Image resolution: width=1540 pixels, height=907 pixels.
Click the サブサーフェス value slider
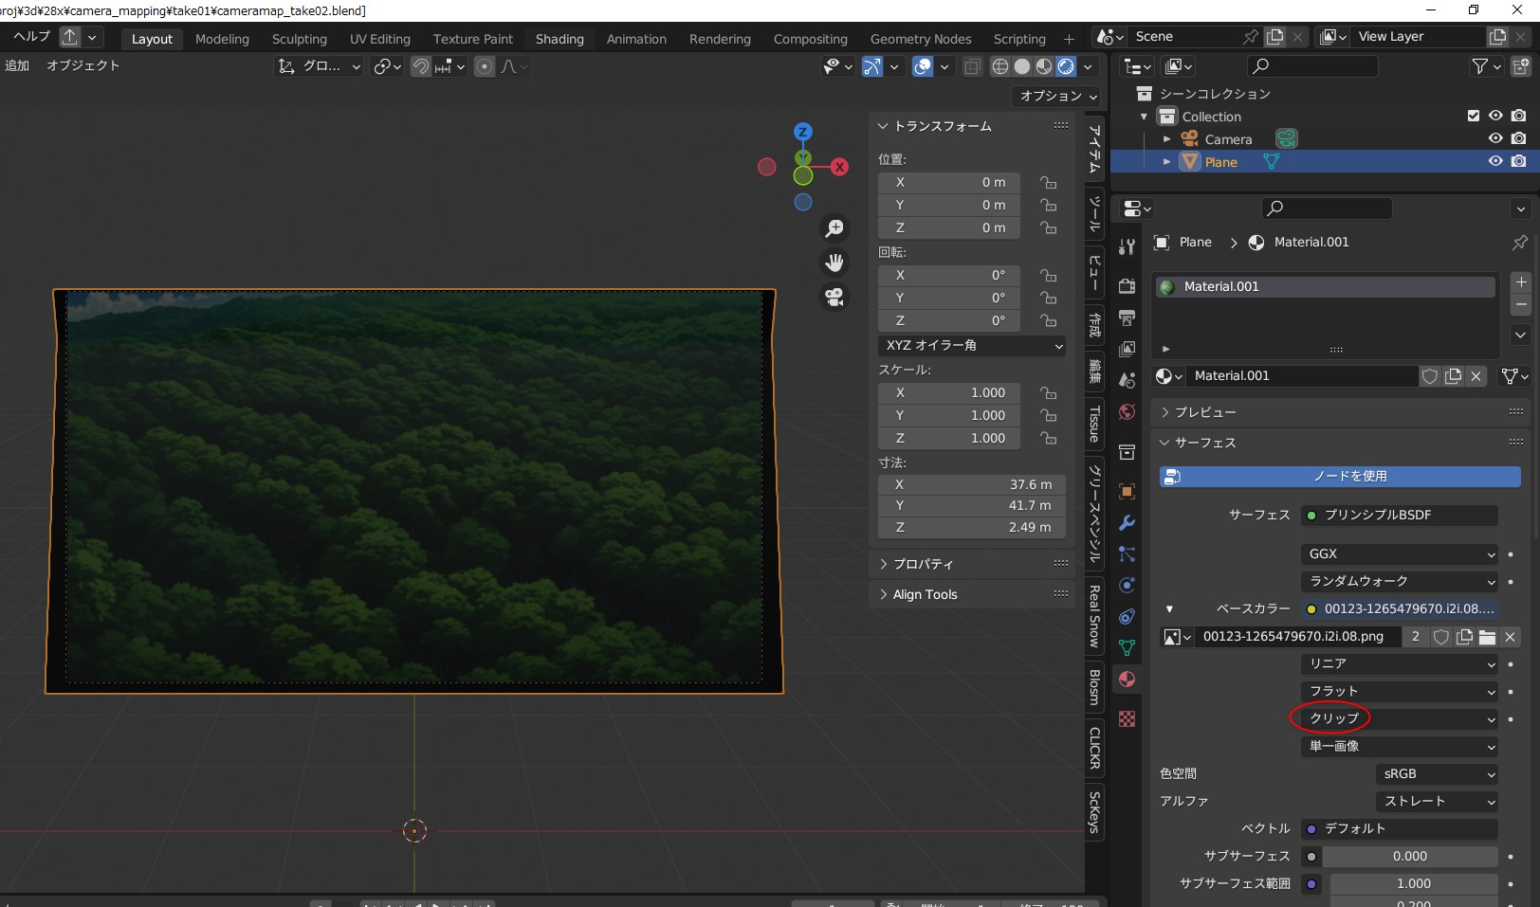click(1409, 857)
